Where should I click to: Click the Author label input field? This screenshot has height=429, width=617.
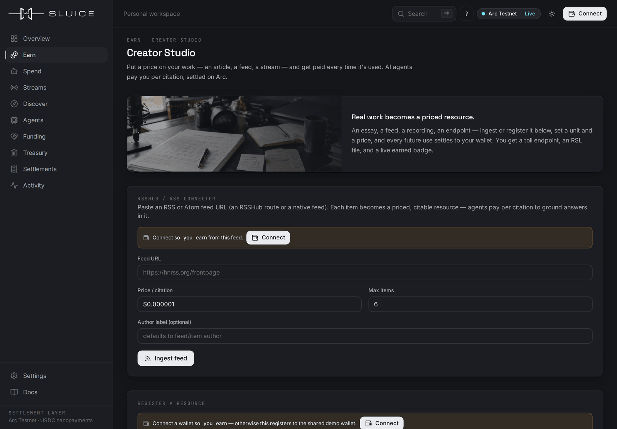click(x=365, y=336)
